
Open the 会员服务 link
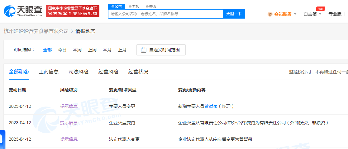(283, 14)
